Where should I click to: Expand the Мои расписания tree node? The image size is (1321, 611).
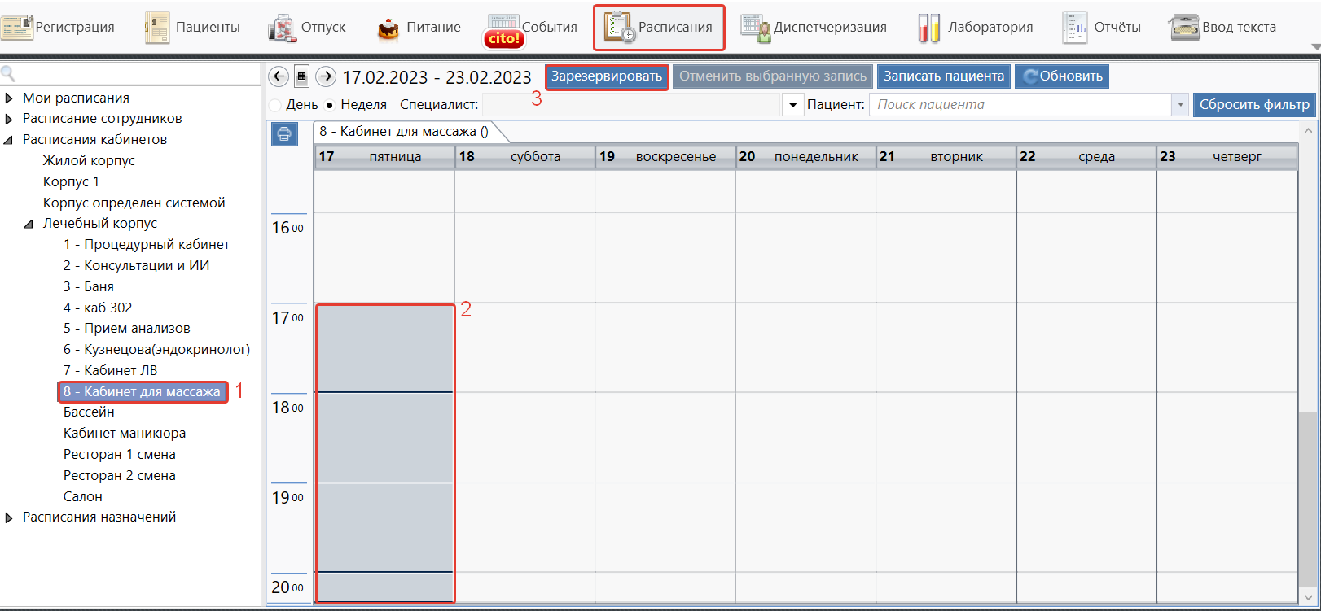click(x=9, y=98)
